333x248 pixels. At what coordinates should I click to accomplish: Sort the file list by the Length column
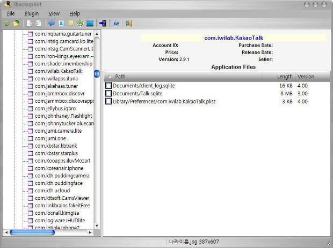tap(278, 77)
